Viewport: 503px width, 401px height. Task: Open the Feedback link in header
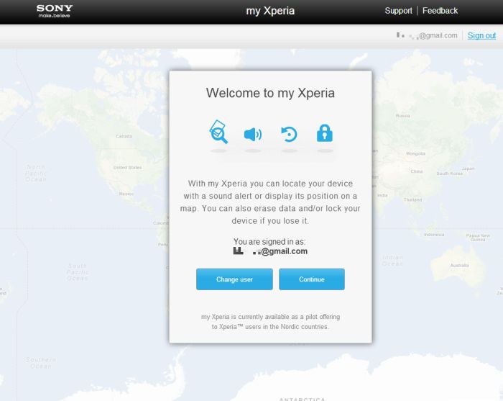click(x=440, y=11)
